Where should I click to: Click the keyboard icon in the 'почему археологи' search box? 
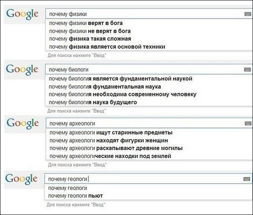(247, 124)
